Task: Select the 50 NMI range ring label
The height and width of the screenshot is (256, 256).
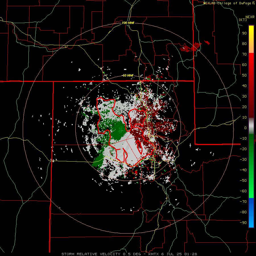Action: [128, 75]
